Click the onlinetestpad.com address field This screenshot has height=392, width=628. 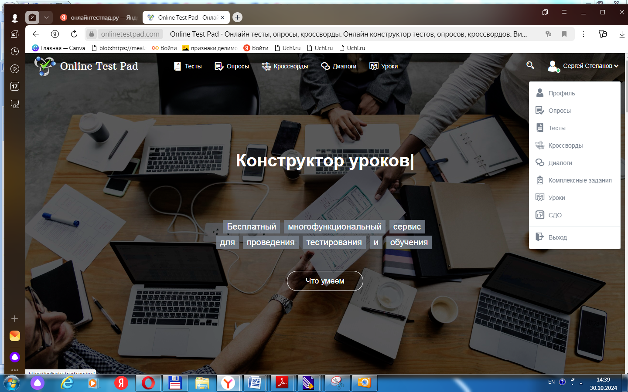tap(130, 34)
